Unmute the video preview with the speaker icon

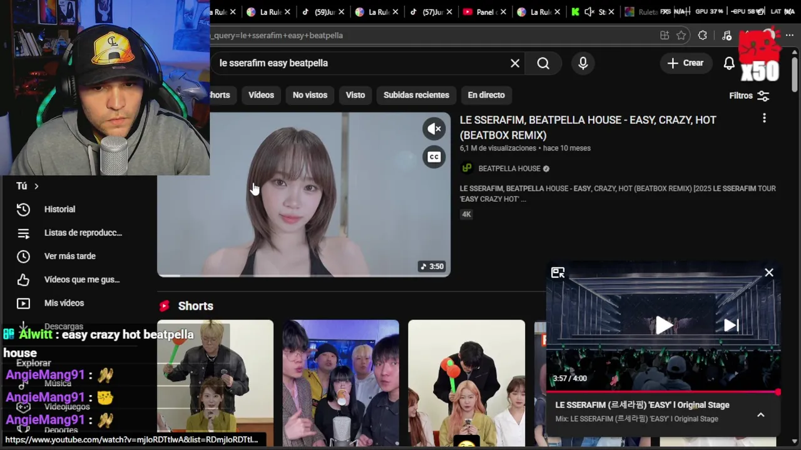pos(434,129)
